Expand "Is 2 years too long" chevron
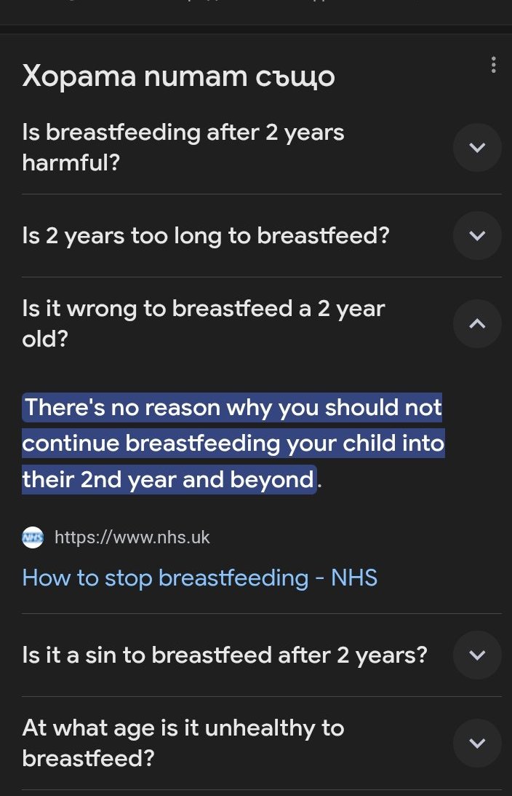 point(477,236)
